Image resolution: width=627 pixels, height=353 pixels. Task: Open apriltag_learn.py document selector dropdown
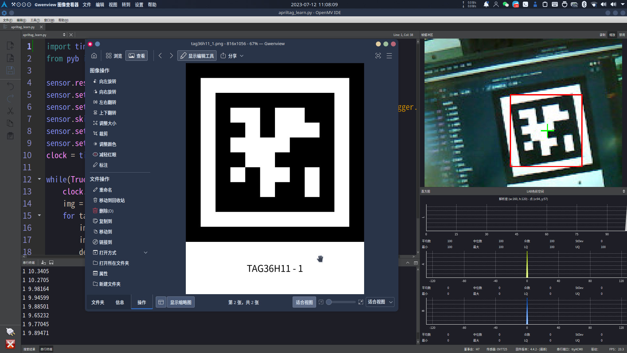(64, 35)
